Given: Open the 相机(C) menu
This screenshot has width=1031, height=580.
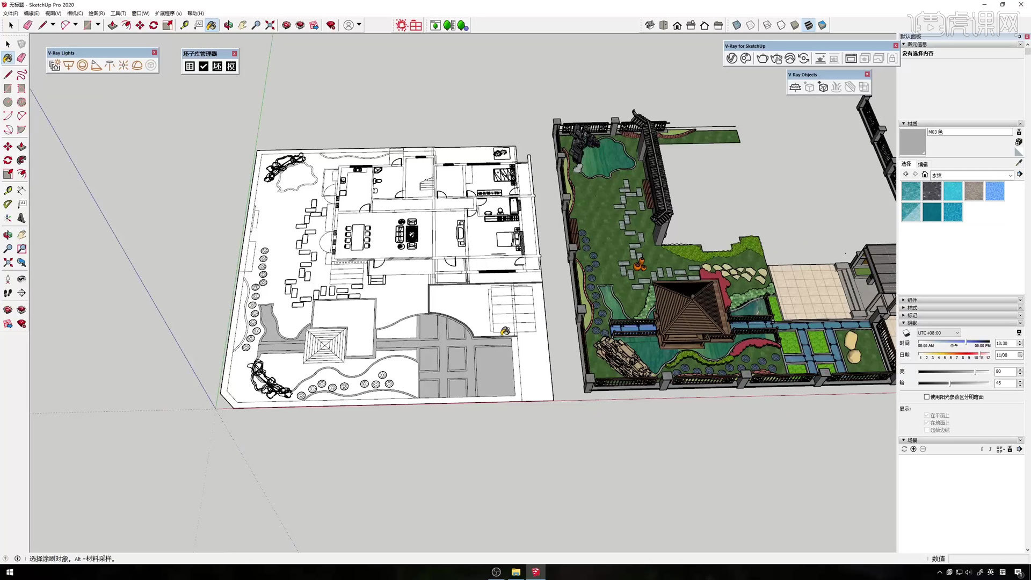Looking at the screenshot, I should coord(75,13).
